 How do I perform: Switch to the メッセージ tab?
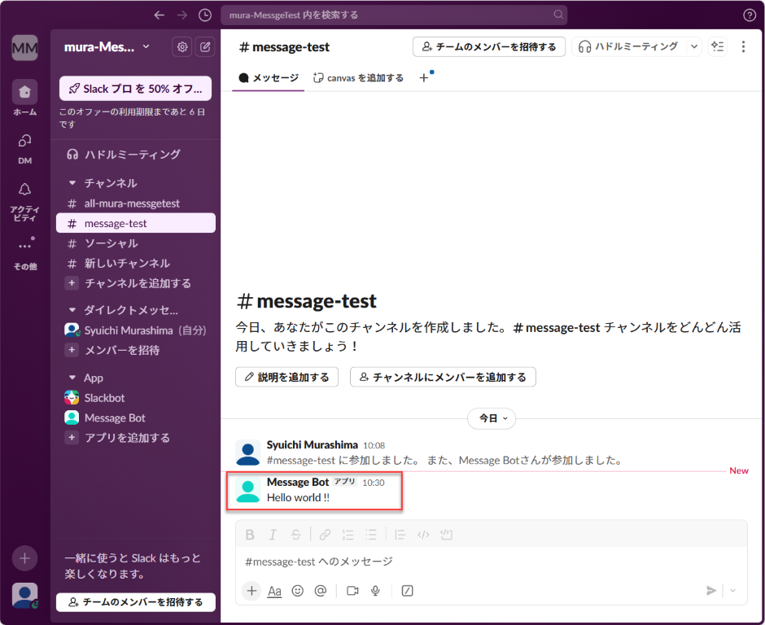(269, 78)
